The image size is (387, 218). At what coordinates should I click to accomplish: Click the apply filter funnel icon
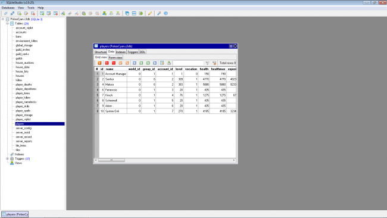[x=207, y=63]
